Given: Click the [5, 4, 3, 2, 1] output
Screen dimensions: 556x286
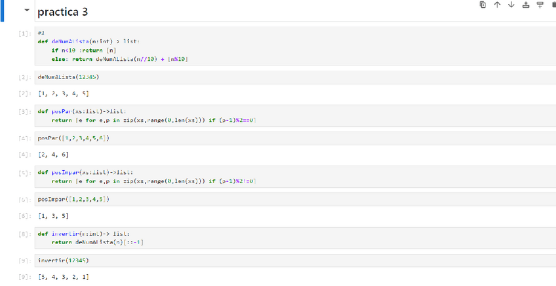Looking at the screenshot, I should coord(64,277).
